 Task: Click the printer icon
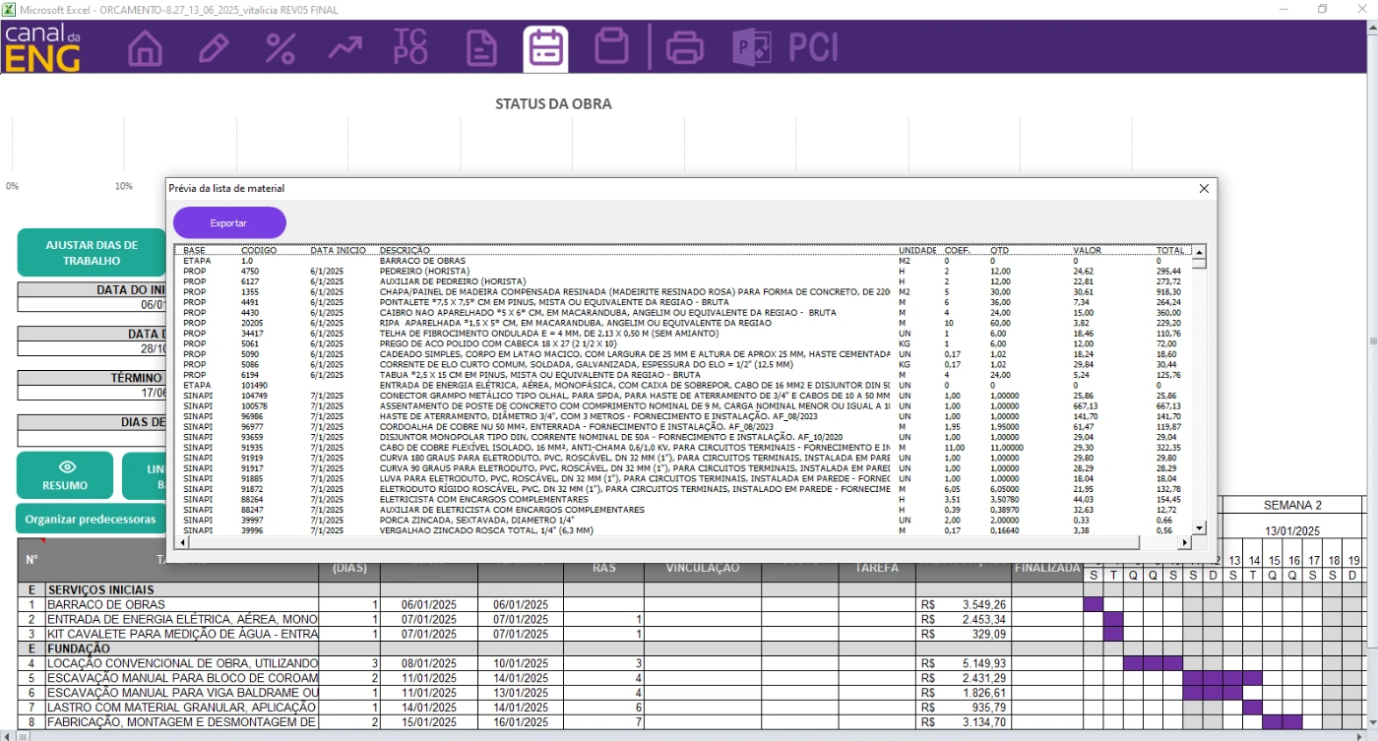pyautogui.click(x=685, y=48)
